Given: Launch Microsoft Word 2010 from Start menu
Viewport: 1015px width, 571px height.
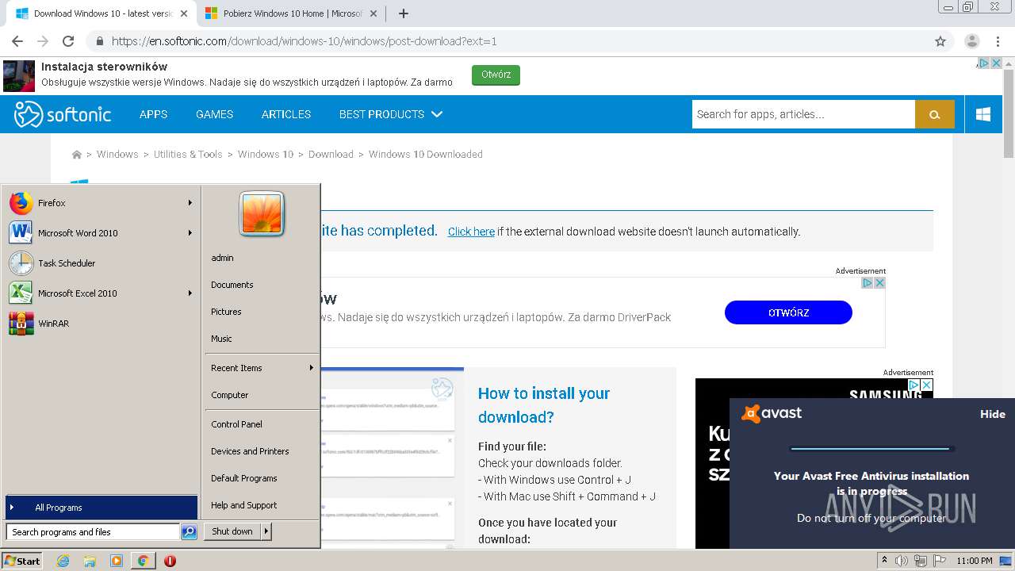Looking at the screenshot, I should click(99, 233).
